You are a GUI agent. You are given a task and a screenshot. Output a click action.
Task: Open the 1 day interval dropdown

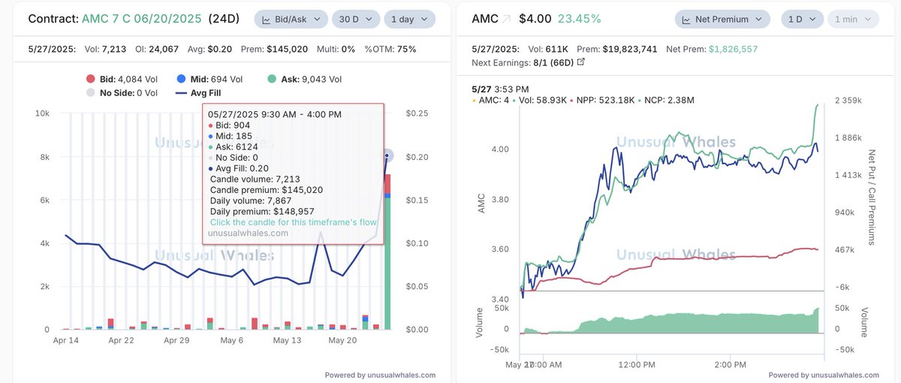click(408, 19)
